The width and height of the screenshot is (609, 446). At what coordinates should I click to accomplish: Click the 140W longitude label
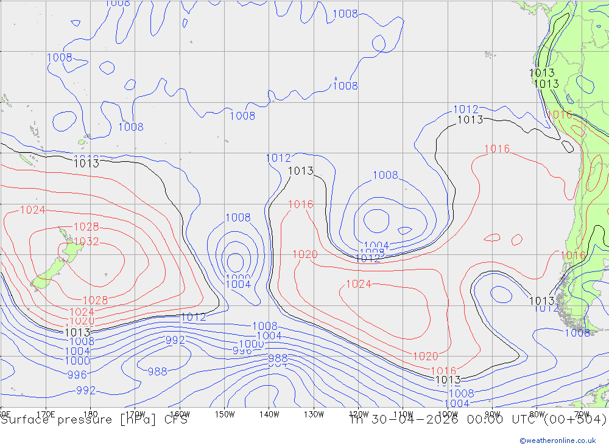tap(269, 414)
